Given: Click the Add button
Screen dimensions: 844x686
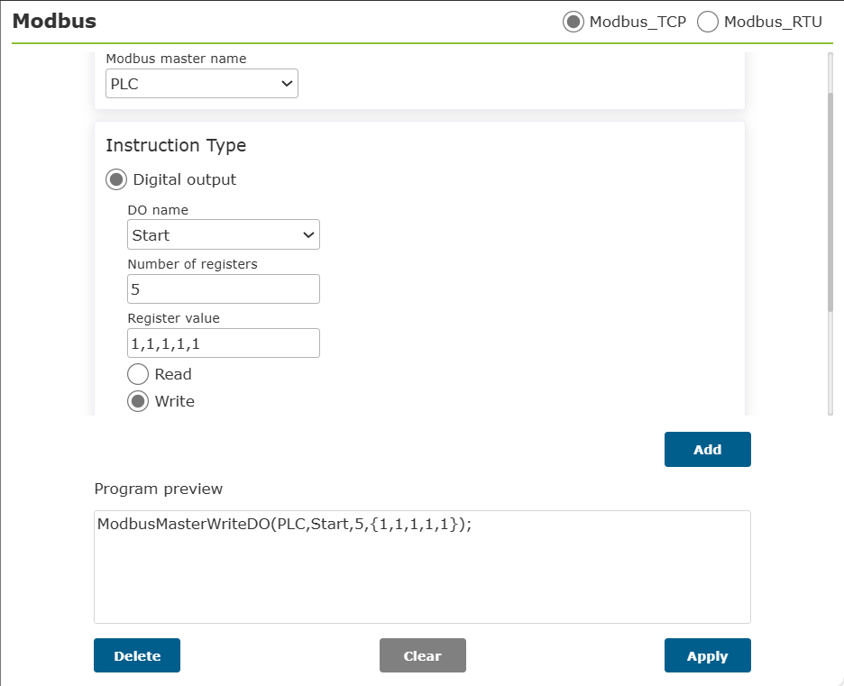Looking at the screenshot, I should (707, 449).
